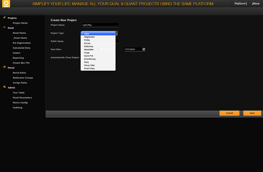Click the Panel section icon
The image size is (263, 172).
pyautogui.click(x=4, y=28)
